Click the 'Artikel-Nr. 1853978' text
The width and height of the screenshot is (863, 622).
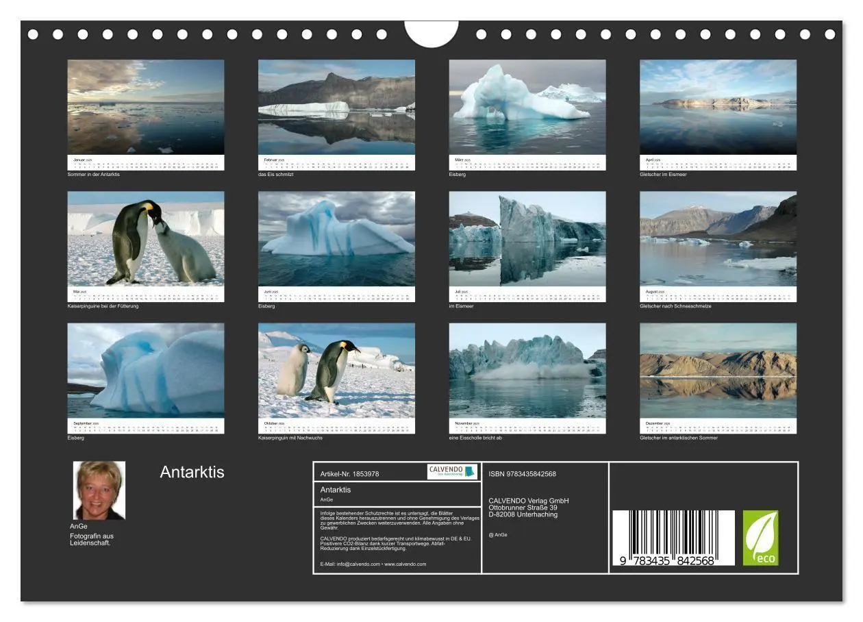click(349, 474)
